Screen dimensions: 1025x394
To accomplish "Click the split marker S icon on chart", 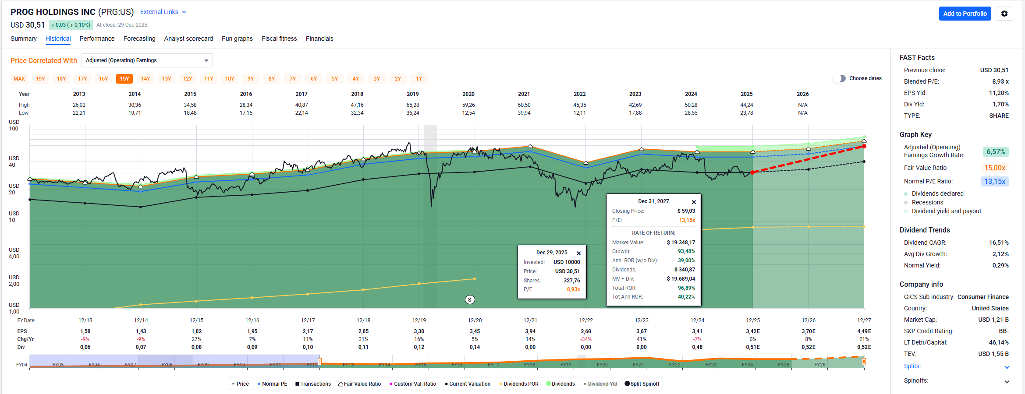I will click(x=469, y=300).
